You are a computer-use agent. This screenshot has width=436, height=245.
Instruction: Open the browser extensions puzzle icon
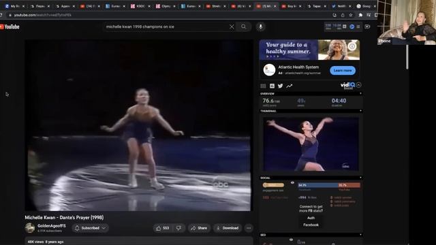point(360,15)
